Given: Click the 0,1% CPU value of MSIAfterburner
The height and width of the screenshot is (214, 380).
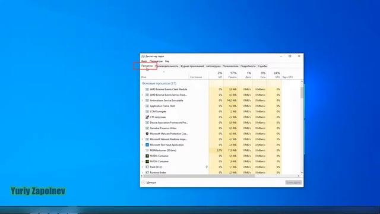Looking at the screenshot, I should [219, 150].
